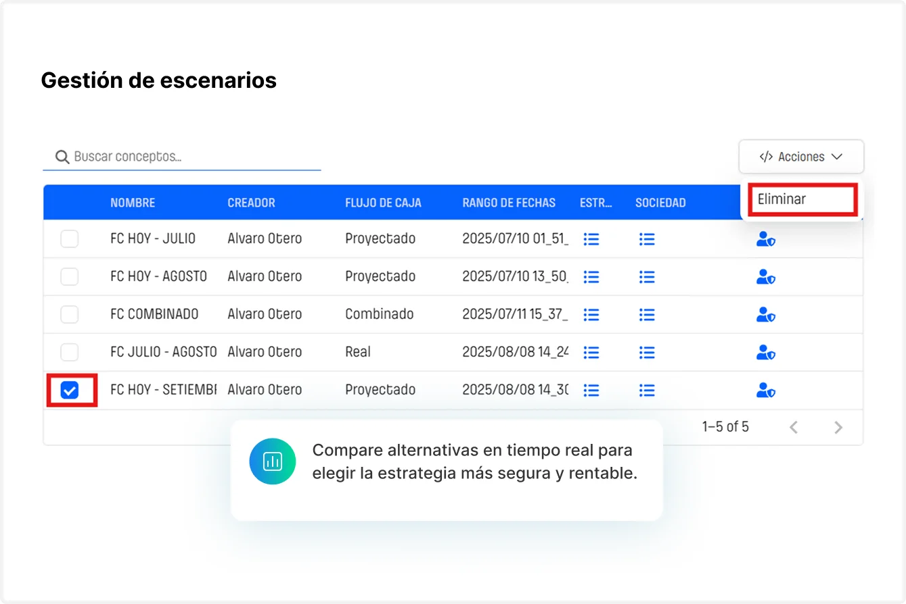The image size is (906, 604).
Task: Open the estrategia icon for FC HOY - AGOSTO
Action: (x=591, y=276)
